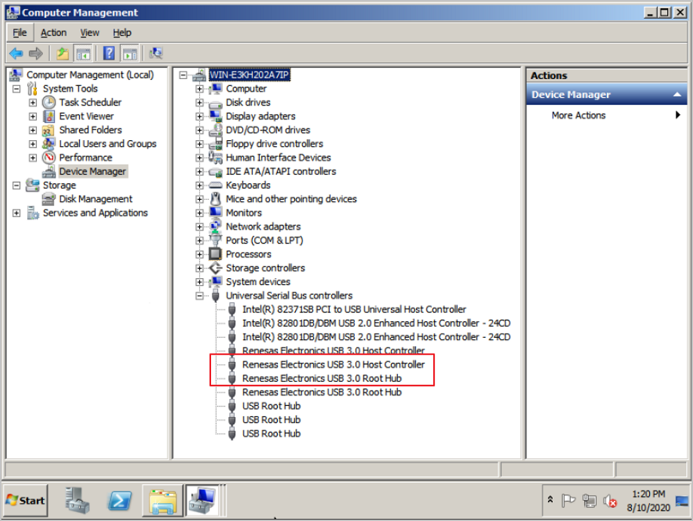Click the Back arrow toolbar icon
693x521 pixels.
tap(16, 53)
